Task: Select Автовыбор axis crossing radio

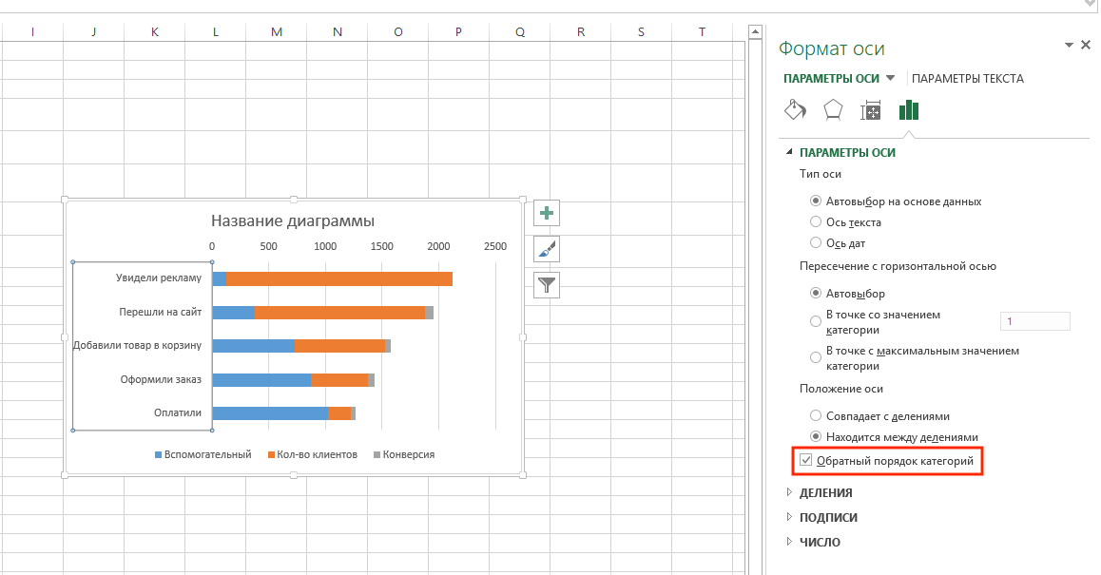Action: point(815,293)
